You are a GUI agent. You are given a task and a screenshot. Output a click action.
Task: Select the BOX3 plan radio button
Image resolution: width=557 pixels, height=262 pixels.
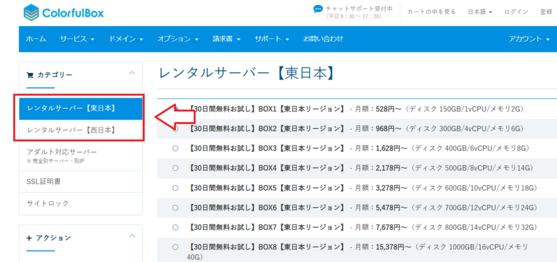(x=175, y=148)
